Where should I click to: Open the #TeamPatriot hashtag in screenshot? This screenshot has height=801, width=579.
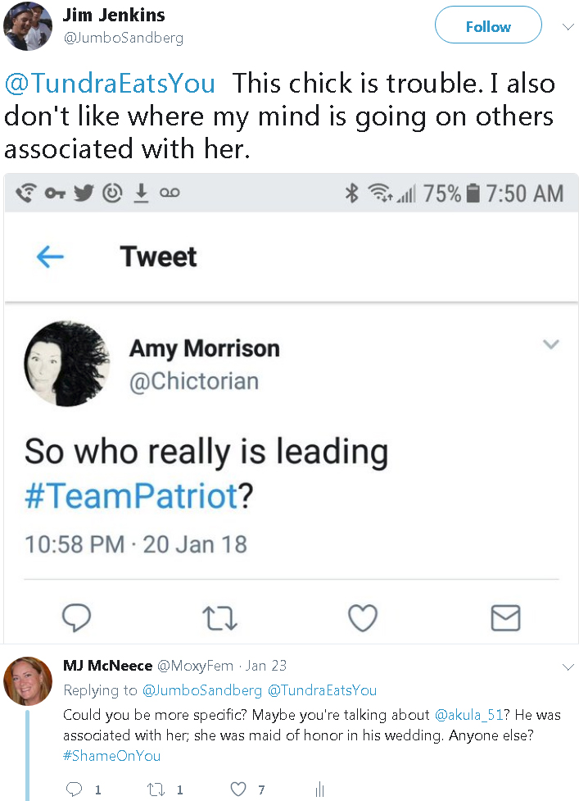(130, 497)
